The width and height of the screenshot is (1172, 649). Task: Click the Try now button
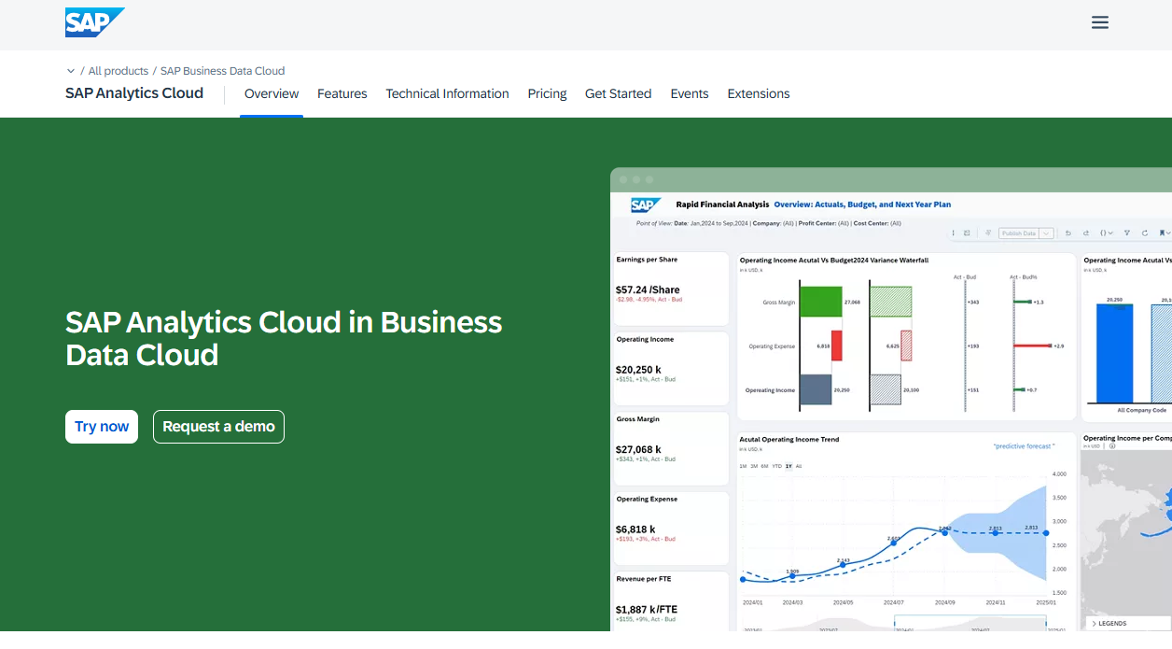[101, 426]
